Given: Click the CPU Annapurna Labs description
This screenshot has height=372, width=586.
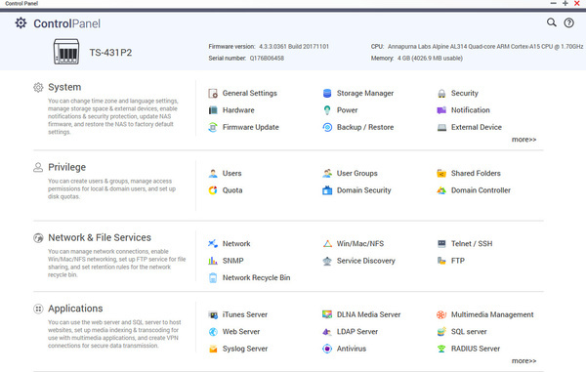Looking at the screenshot, I should click(x=485, y=47).
